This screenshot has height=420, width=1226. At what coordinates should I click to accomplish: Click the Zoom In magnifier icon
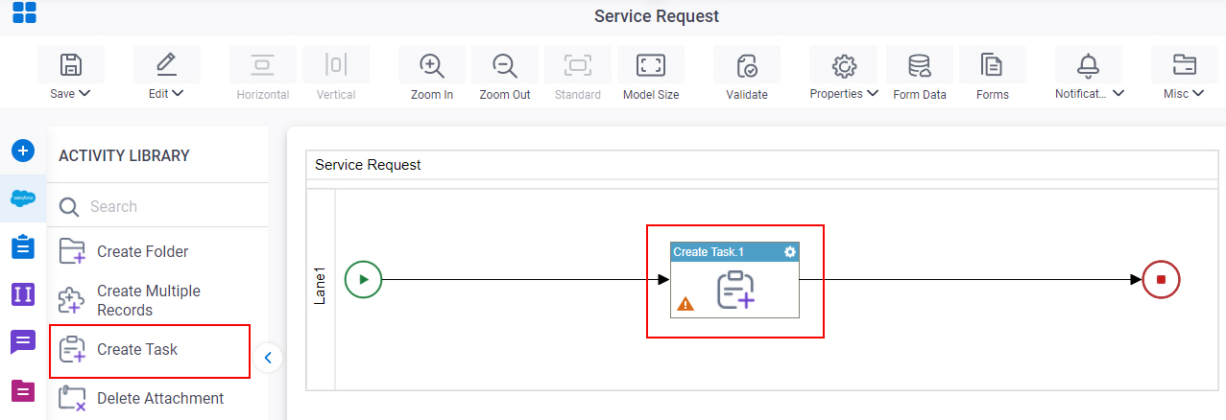click(432, 65)
